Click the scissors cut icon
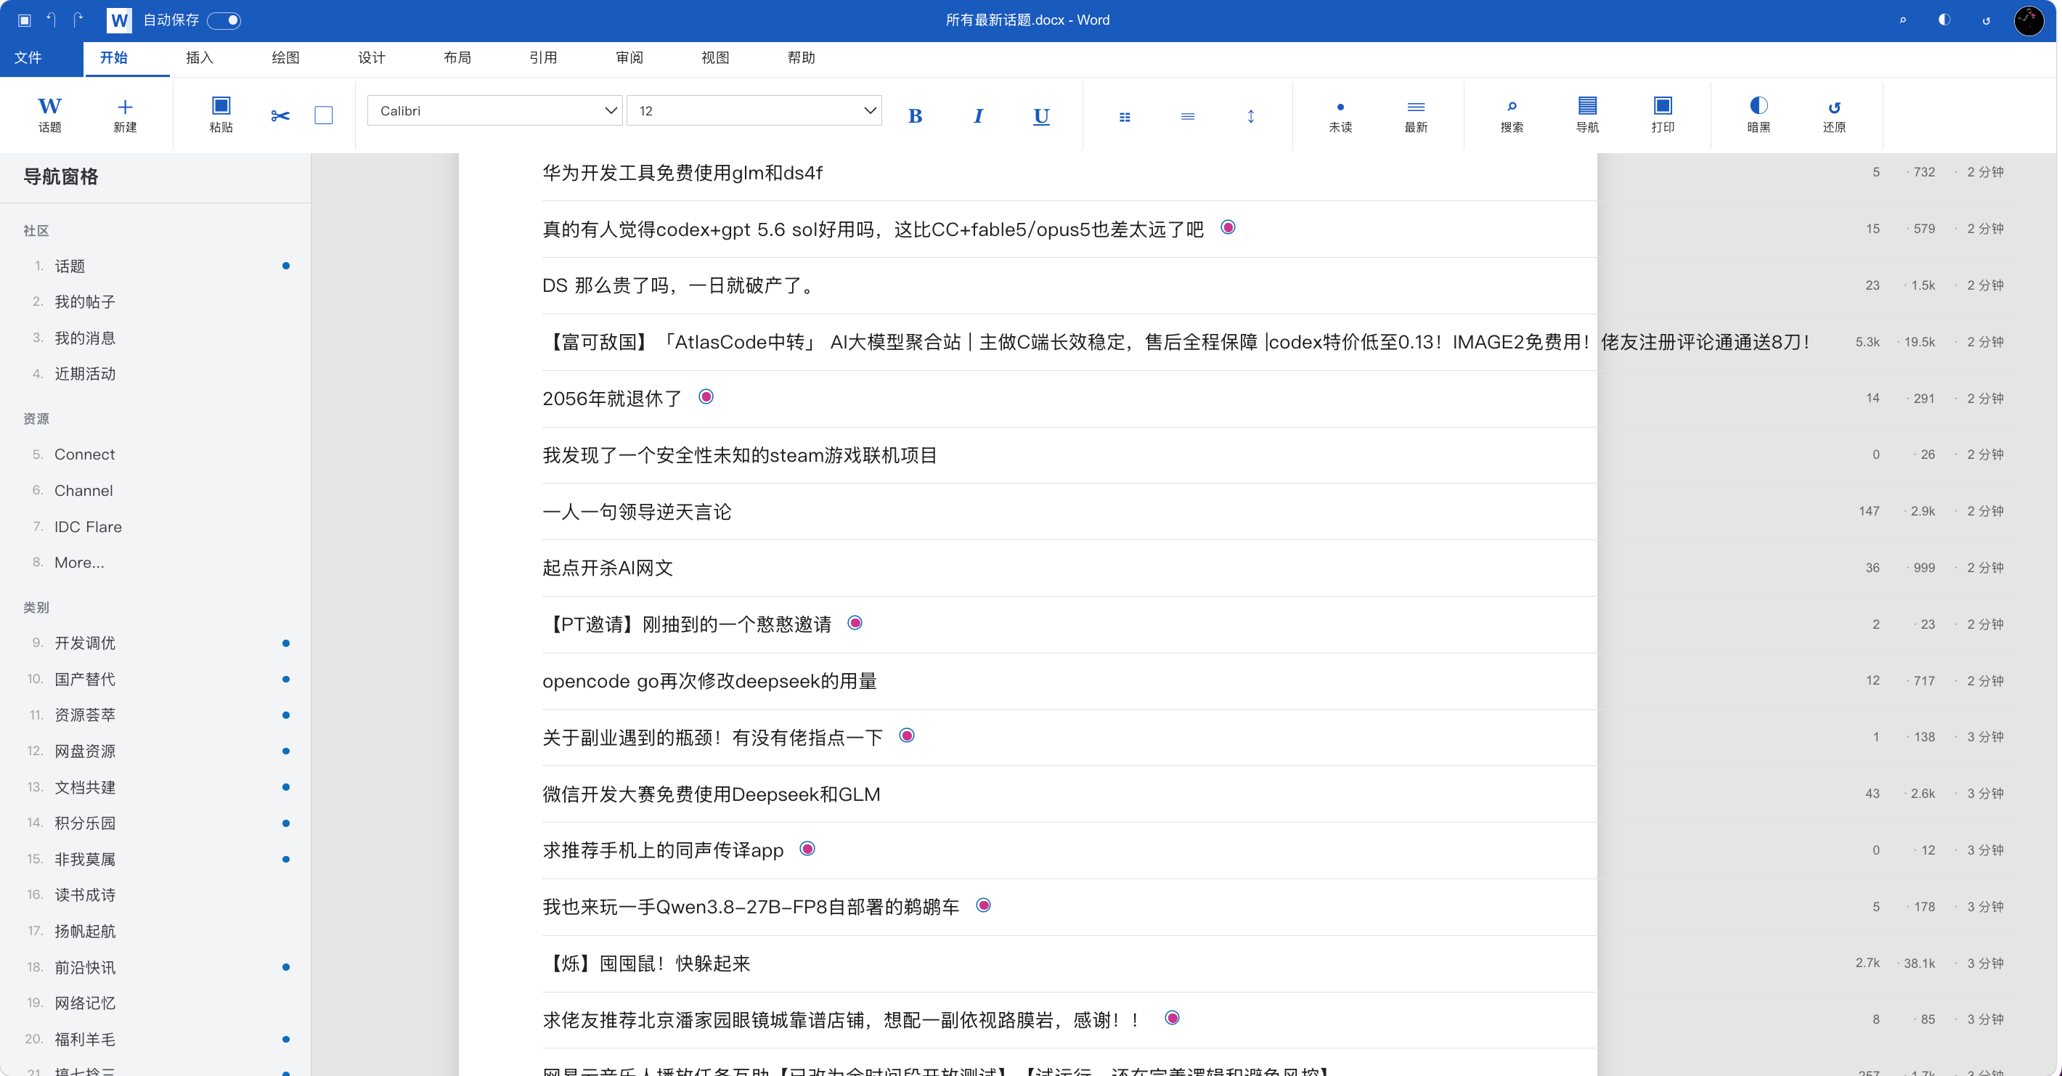Image resolution: width=2062 pixels, height=1076 pixels. 280,116
